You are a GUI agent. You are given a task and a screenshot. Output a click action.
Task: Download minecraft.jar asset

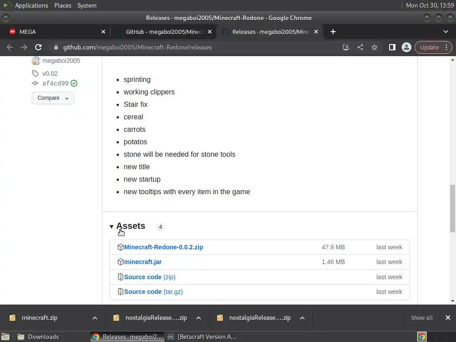[x=143, y=262]
